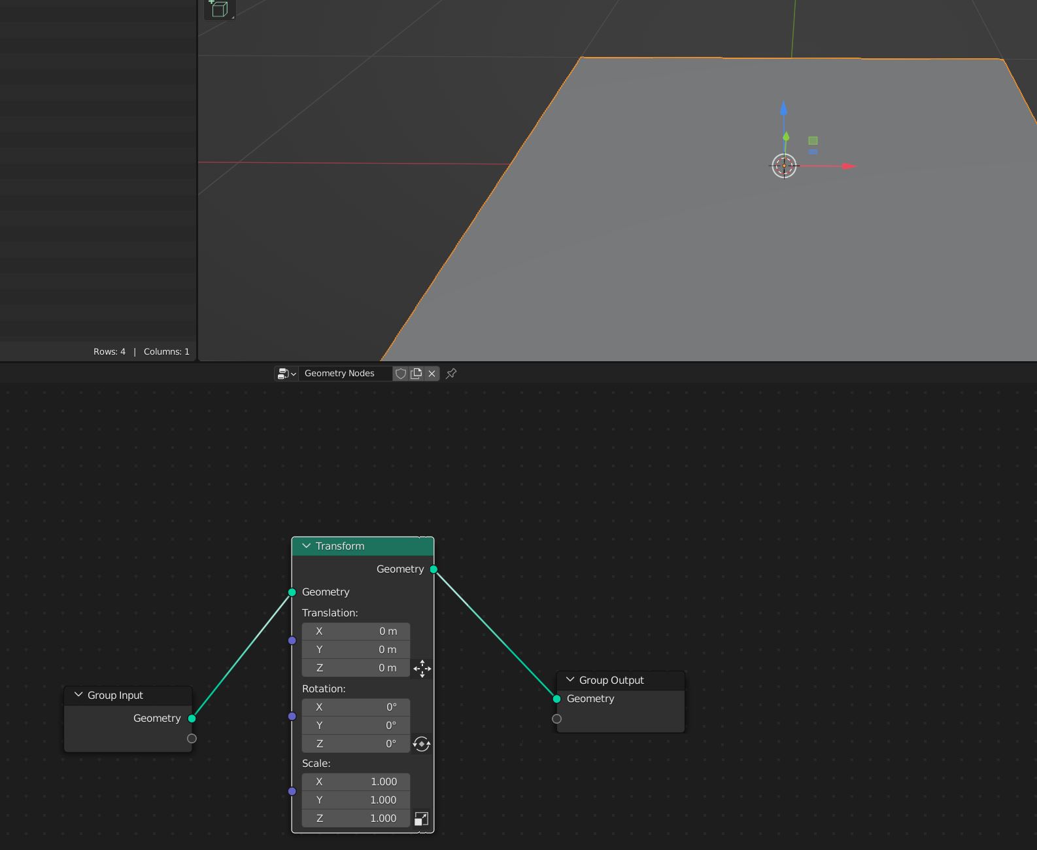Click the Scale X value field

[356, 782]
